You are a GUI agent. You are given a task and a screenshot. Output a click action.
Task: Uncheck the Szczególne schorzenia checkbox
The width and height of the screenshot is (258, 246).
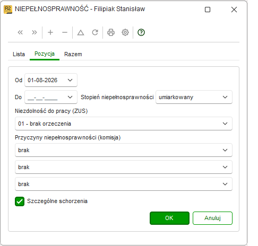(x=20, y=201)
